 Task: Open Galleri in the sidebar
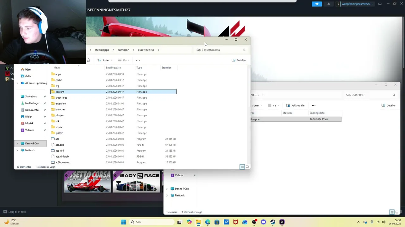(28, 76)
